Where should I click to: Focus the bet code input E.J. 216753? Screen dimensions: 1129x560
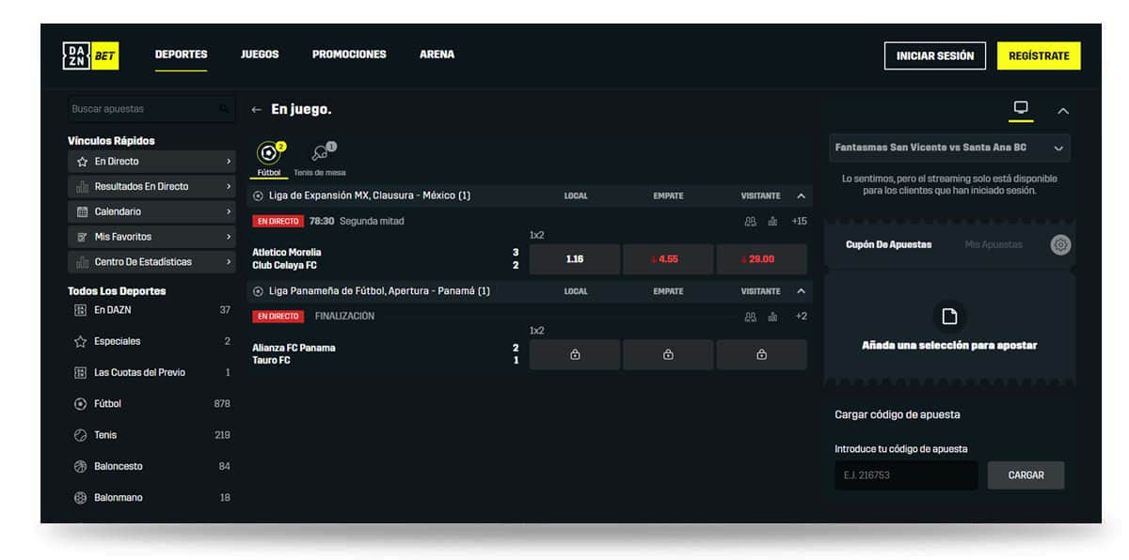tap(906, 475)
